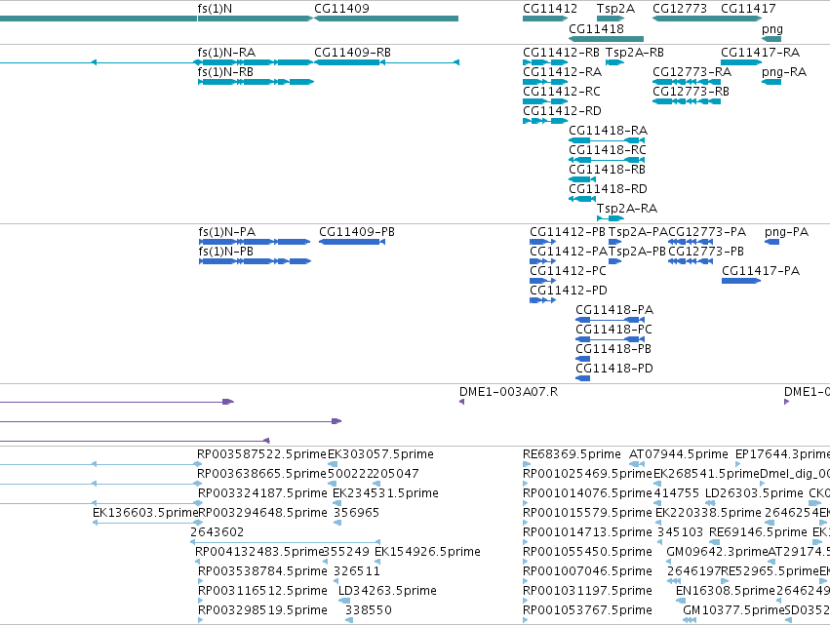Select transcript CG11418-RA
The width and height of the screenshot is (830, 625).
click(607, 140)
